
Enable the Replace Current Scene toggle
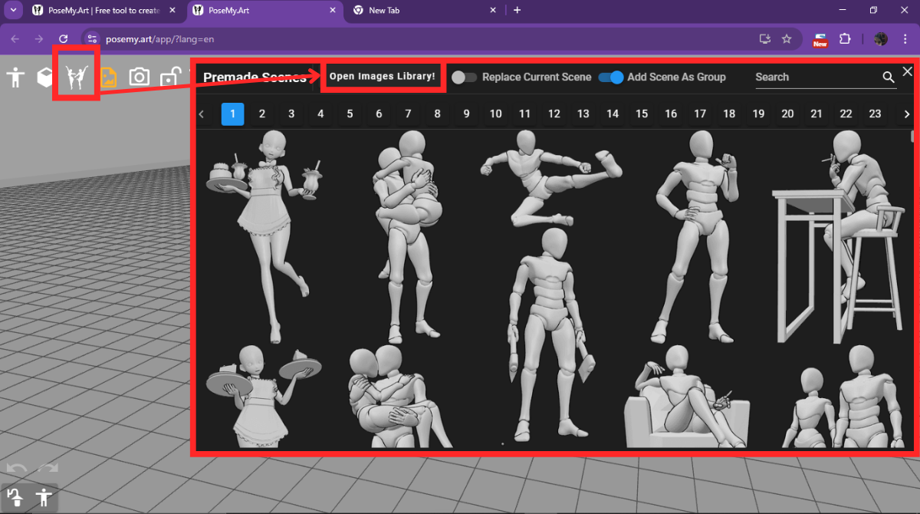pyautogui.click(x=463, y=77)
